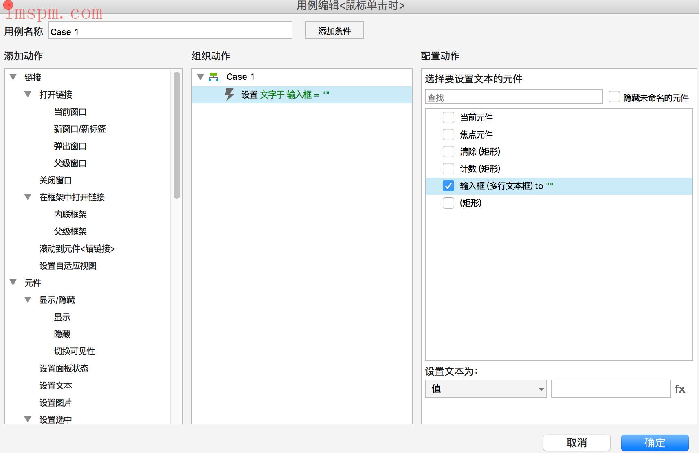Collapse the 在框架中打开链接 group
The image size is (699, 453).
point(28,197)
